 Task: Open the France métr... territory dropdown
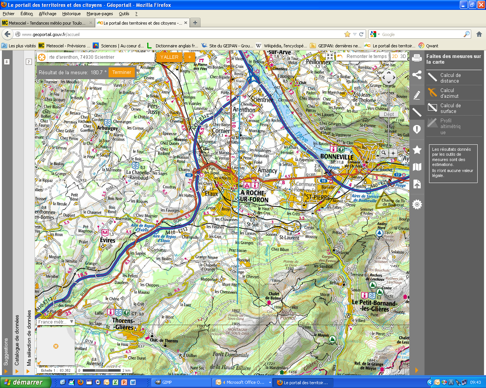tap(55, 322)
